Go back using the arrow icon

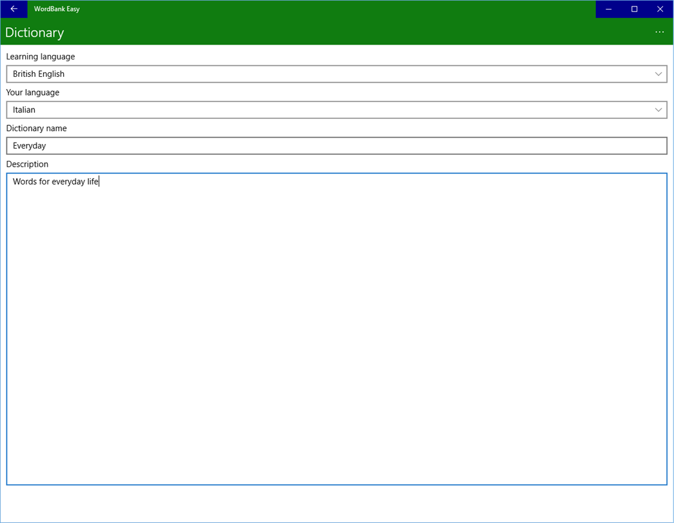click(x=14, y=9)
